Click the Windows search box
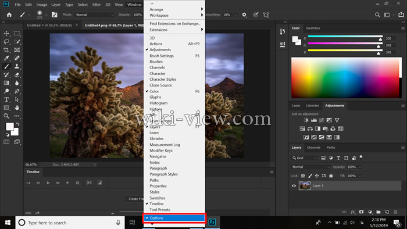Image resolution: width=407 pixels, height=229 pixels. pos(70,223)
